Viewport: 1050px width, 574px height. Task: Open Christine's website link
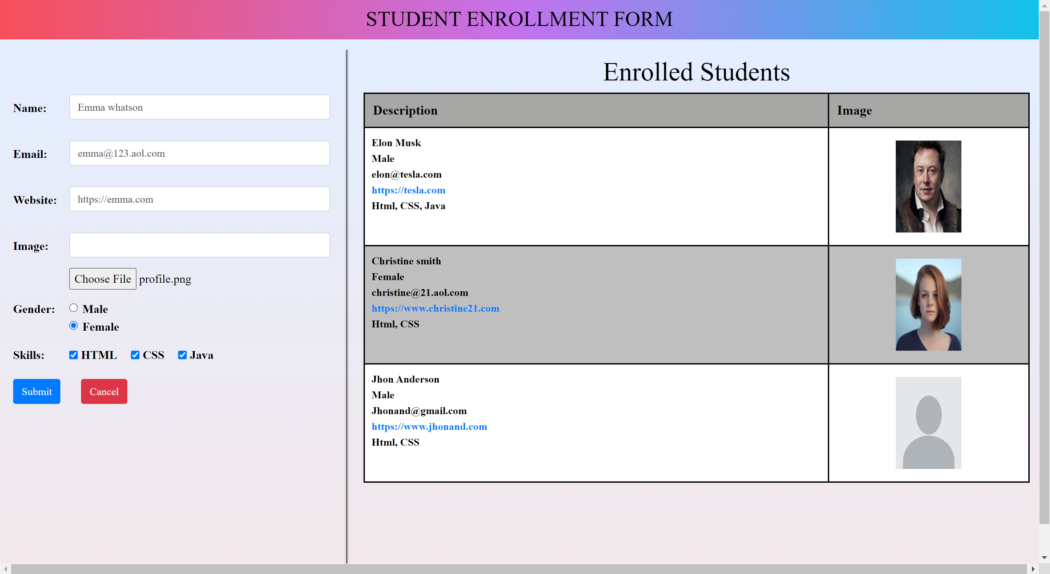pos(435,308)
